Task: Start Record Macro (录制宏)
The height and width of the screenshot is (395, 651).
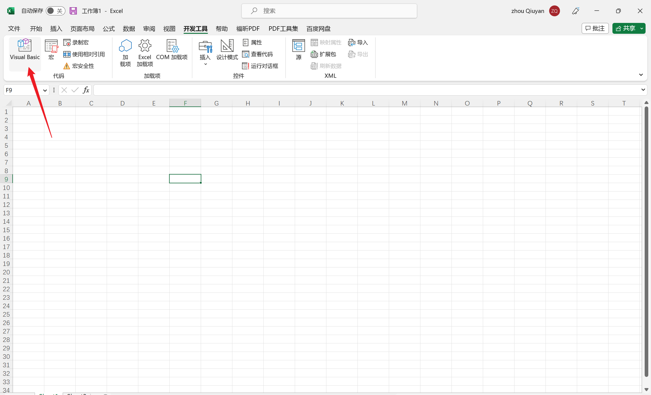Action: (x=76, y=43)
